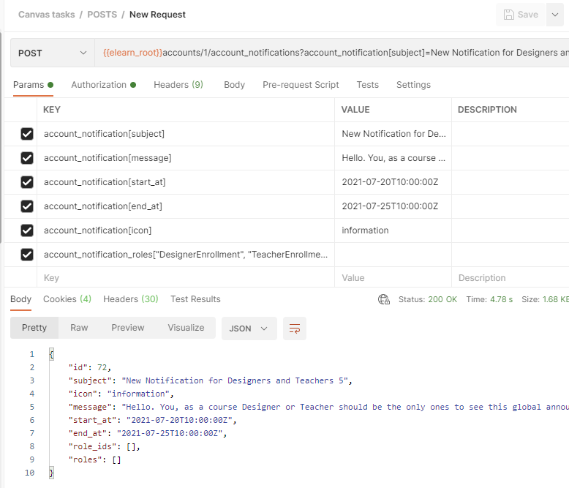
Task: Select the Visualize response view
Action: pos(186,328)
